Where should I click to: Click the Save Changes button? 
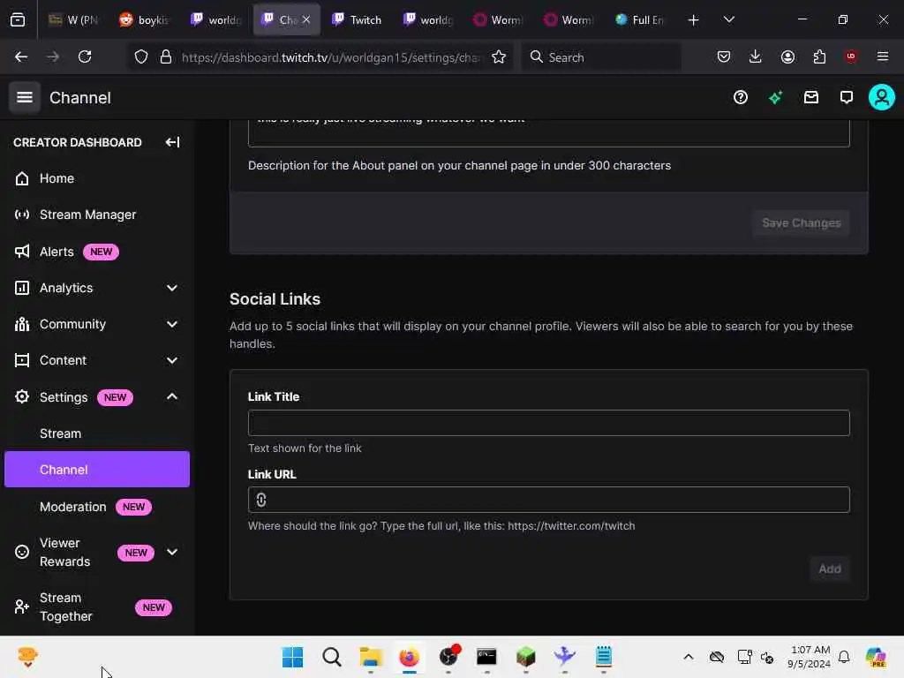point(802,223)
